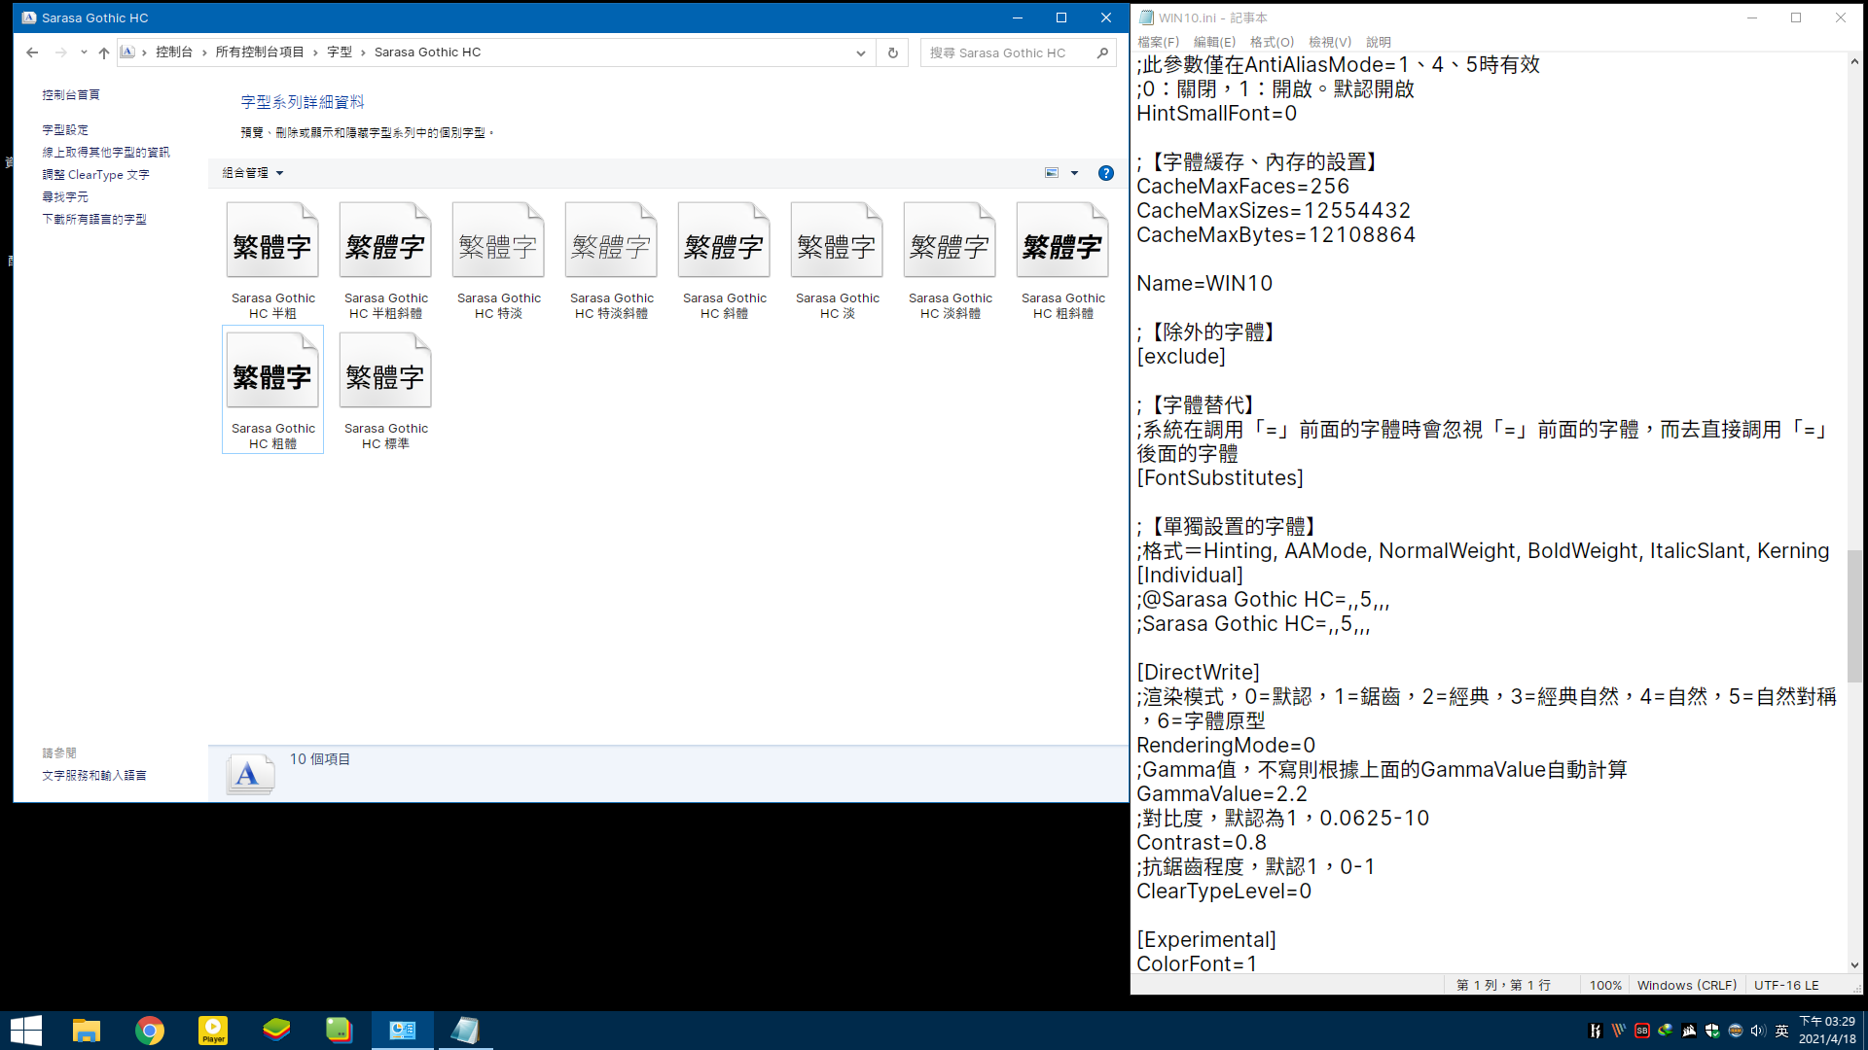Viewport: 1868px width, 1050px height.
Task: Open 字型設定 link
Action: pyautogui.click(x=65, y=129)
